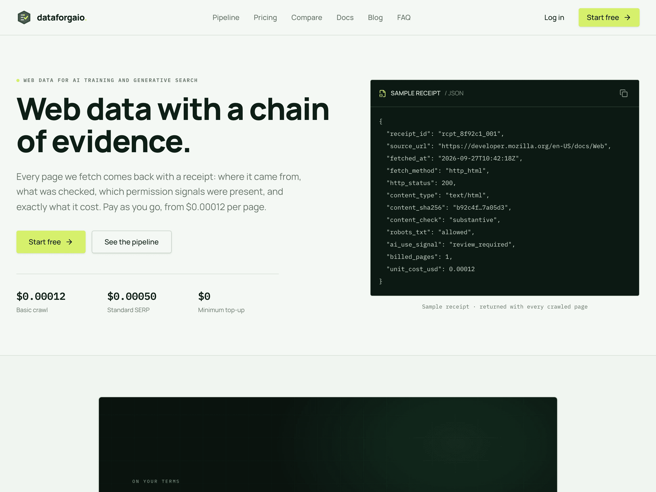Click Log in link in header
656x492 pixels.
[554, 17]
